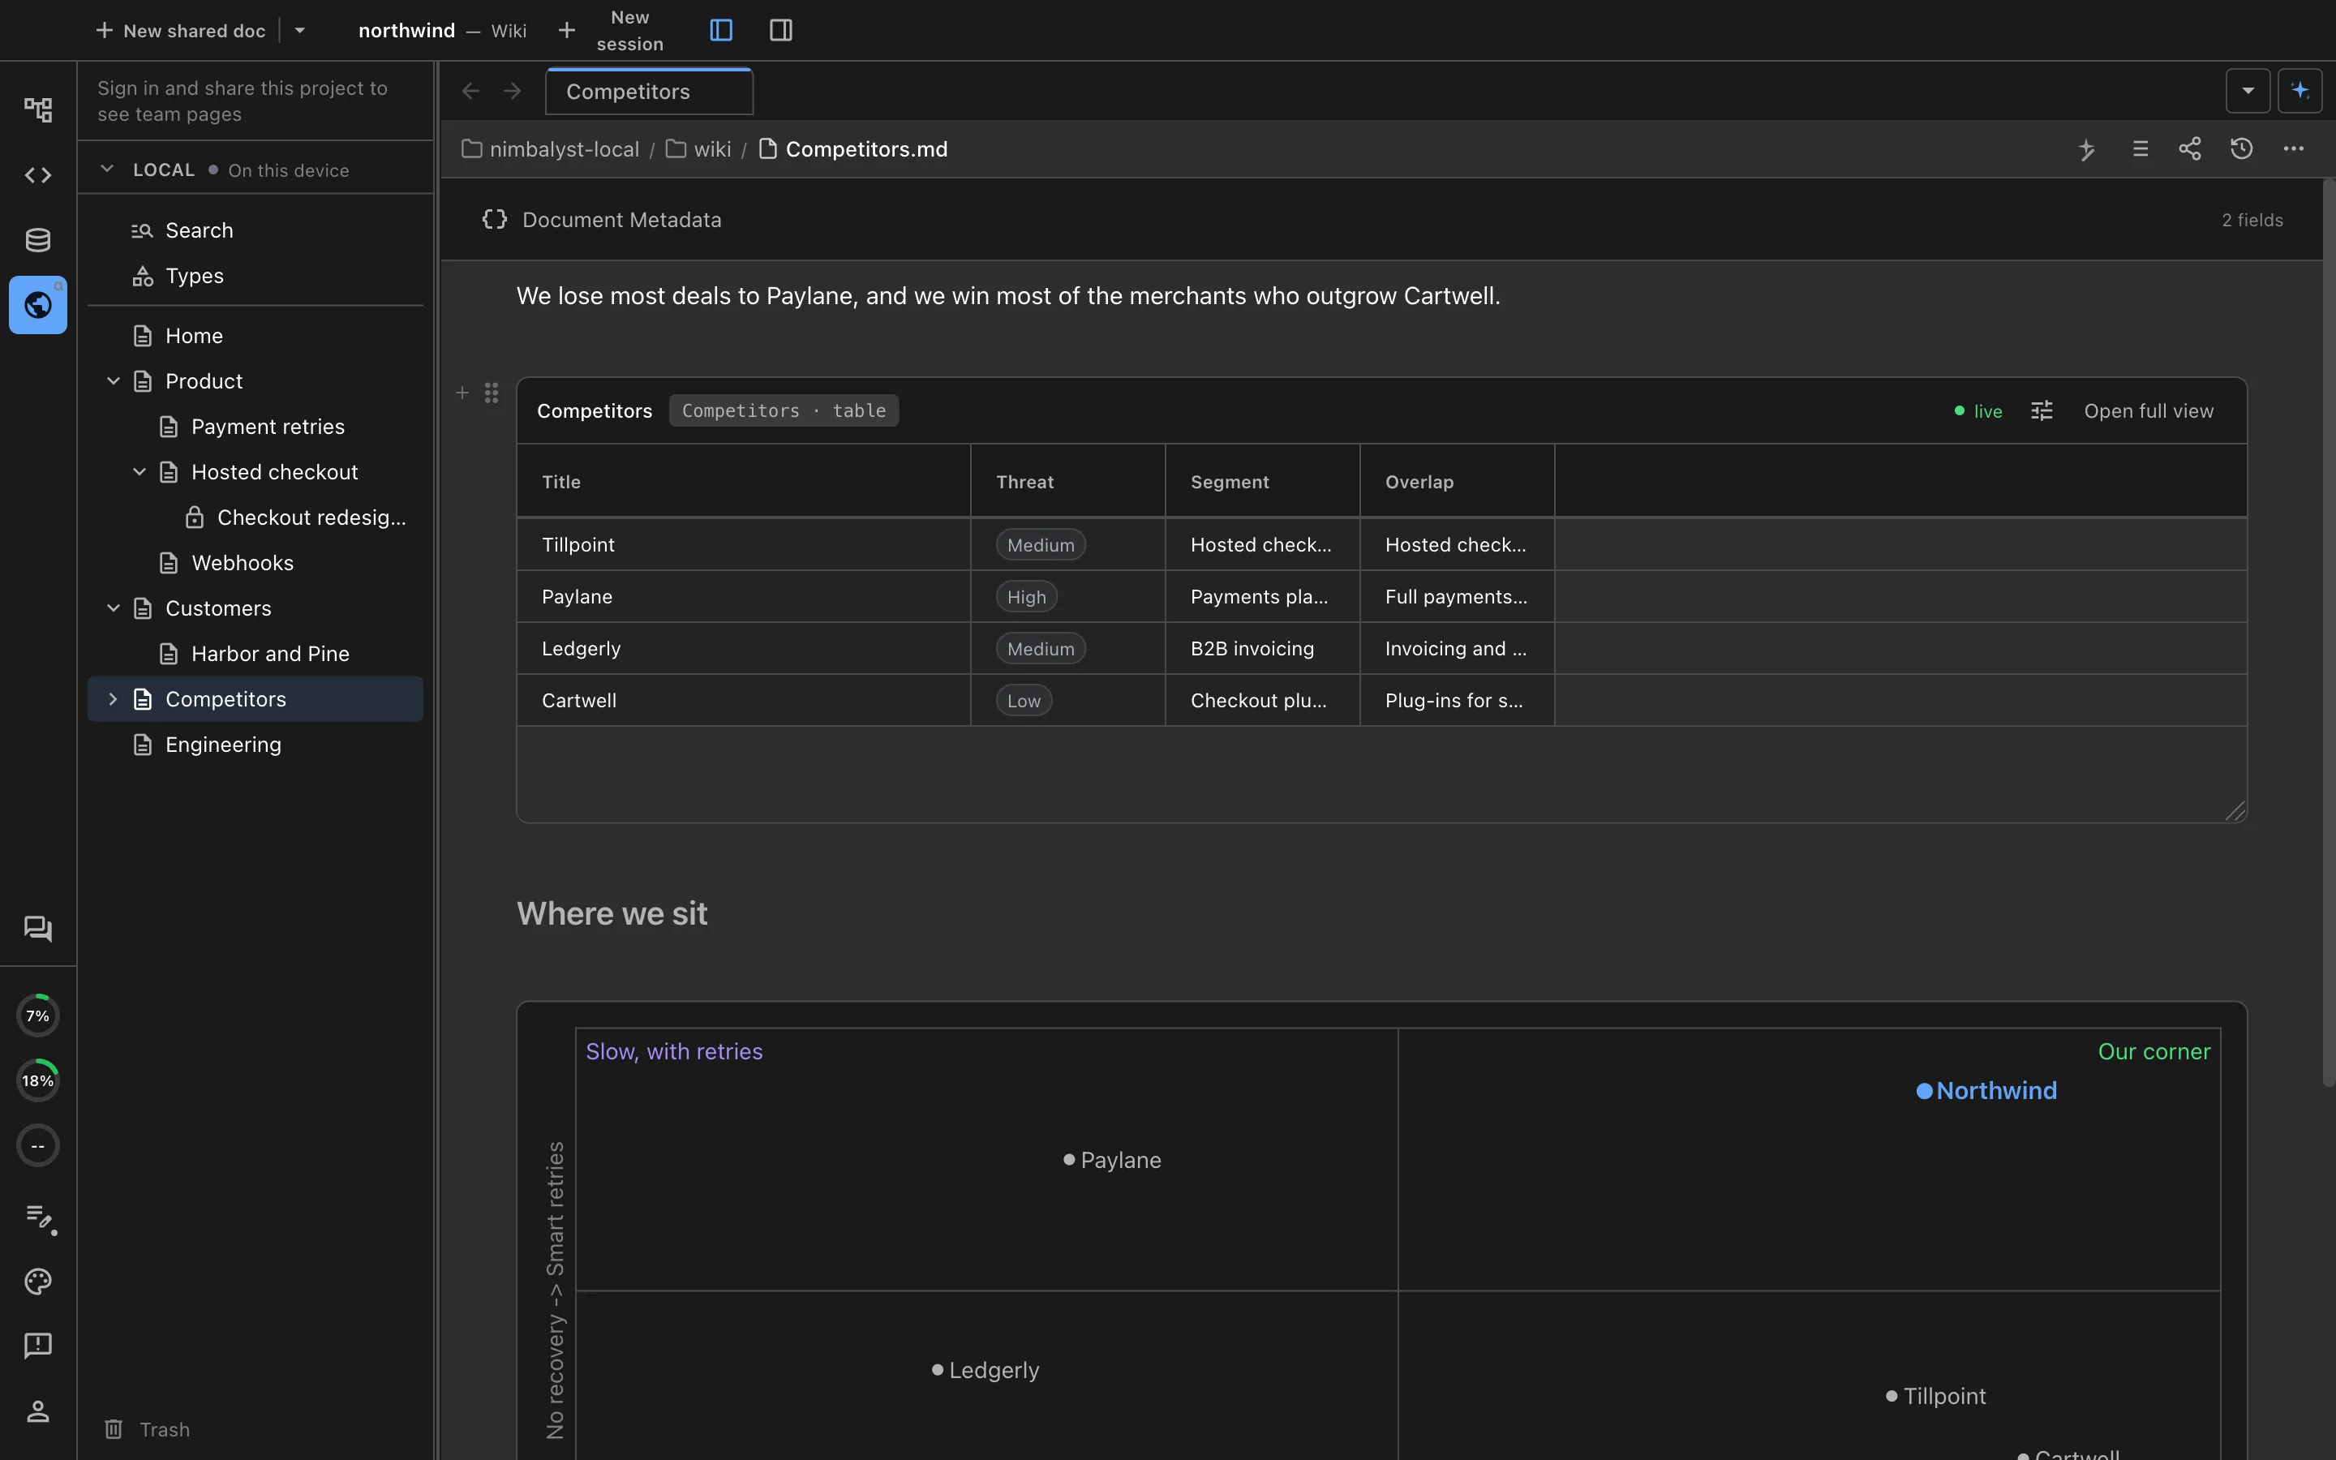
Task: Open the table view settings sliders icon
Action: 2042,411
